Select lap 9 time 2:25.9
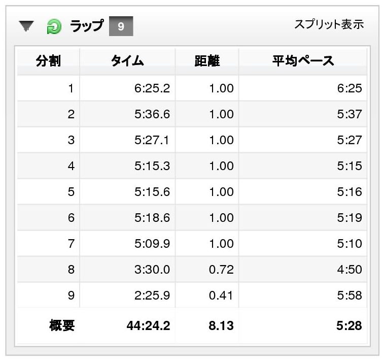This screenshot has width=383, height=361. [152, 296]
